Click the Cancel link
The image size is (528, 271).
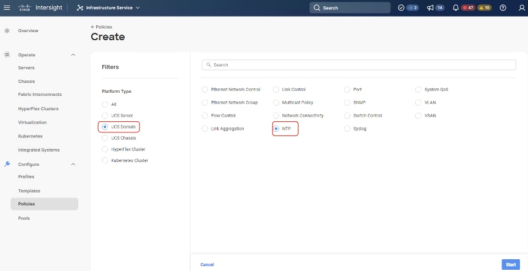pos(207,265)
